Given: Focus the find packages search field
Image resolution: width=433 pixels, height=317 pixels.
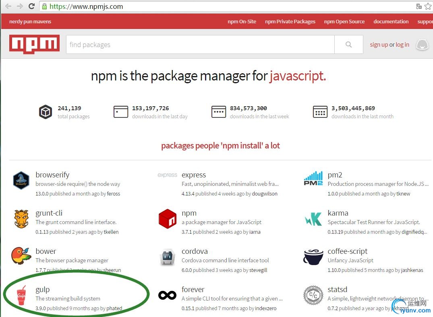Looking at the screenshot, I should tap(200, 44).
